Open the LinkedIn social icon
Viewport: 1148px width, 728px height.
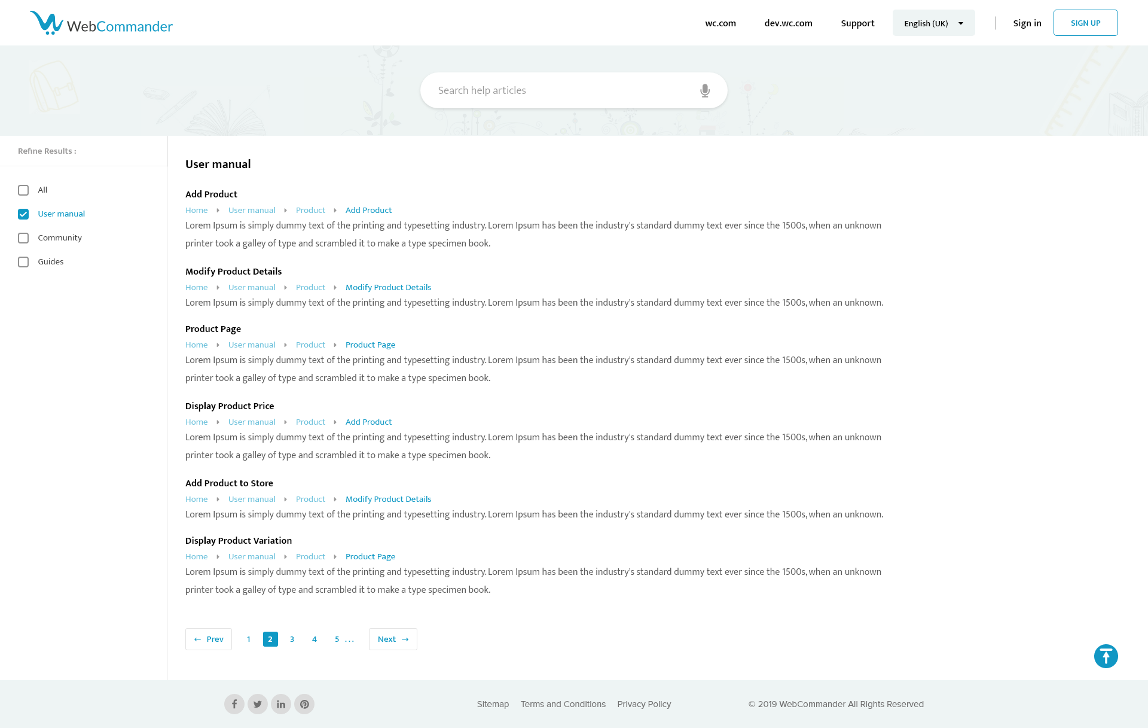tap(281, 704)
